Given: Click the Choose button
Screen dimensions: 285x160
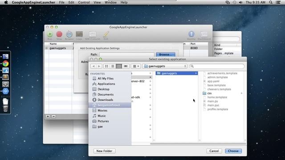Looking at the screenshot, I should tap(233, 151).
